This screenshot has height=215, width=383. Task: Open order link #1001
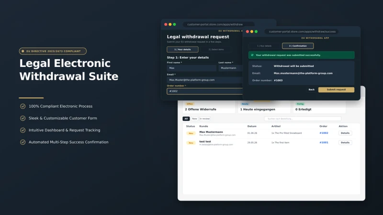(324, 142)
